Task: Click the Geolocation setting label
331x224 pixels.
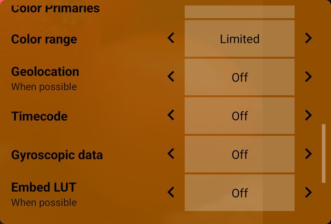Action: (45, 72)
